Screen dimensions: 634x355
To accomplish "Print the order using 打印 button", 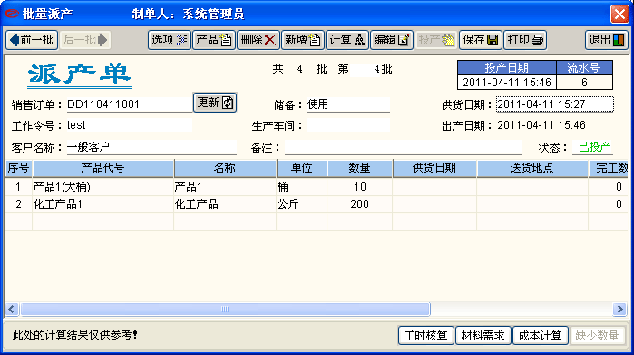I will tap(525, 40).
